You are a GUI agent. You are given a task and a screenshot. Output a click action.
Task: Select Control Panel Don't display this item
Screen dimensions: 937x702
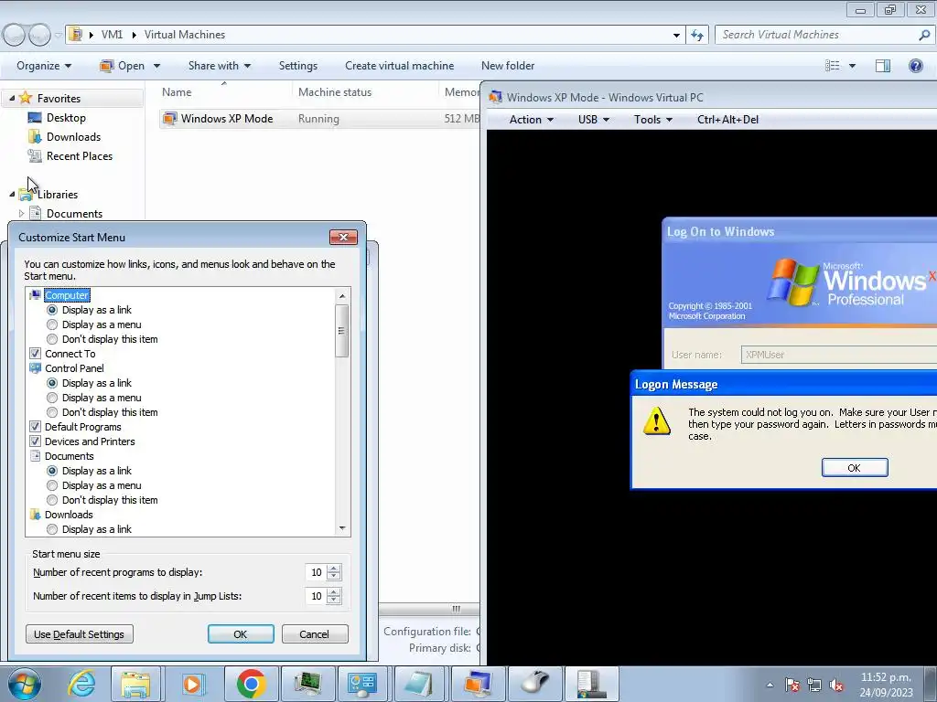pyautogui.click(x=52, y=412)
